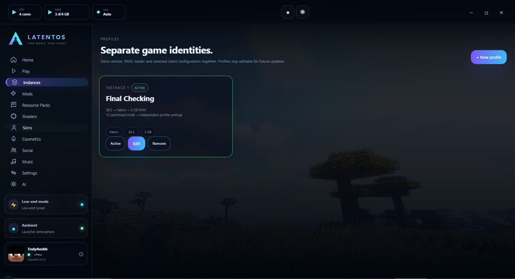This screenshot has width=515, height=279.
Task: Click the solid dot button in top bar
Action: click(288, 12)
